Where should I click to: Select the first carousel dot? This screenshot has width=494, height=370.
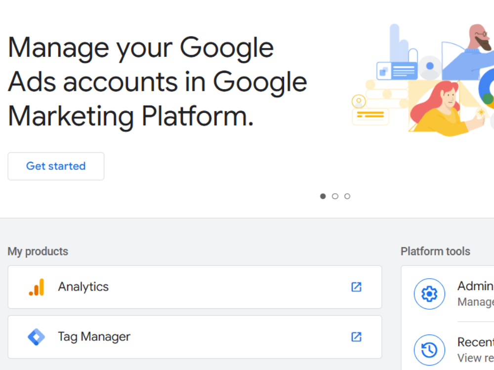323,196
